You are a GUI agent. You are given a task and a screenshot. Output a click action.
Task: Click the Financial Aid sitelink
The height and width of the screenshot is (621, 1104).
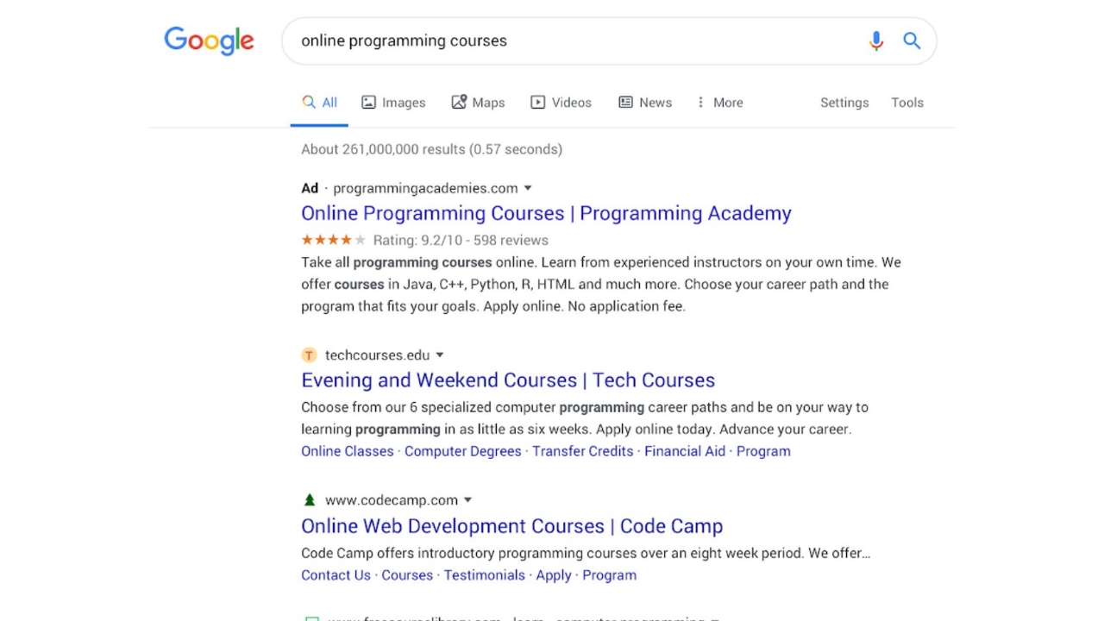[x=685, y=451]
